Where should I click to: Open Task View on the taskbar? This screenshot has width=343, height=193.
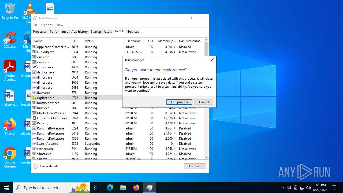[x=96, y=188]
